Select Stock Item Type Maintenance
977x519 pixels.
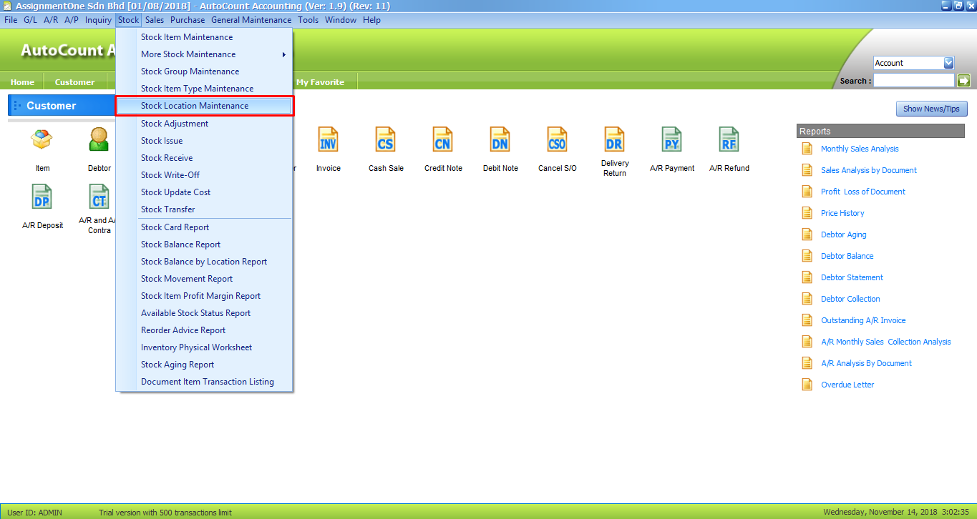point(205,89)
